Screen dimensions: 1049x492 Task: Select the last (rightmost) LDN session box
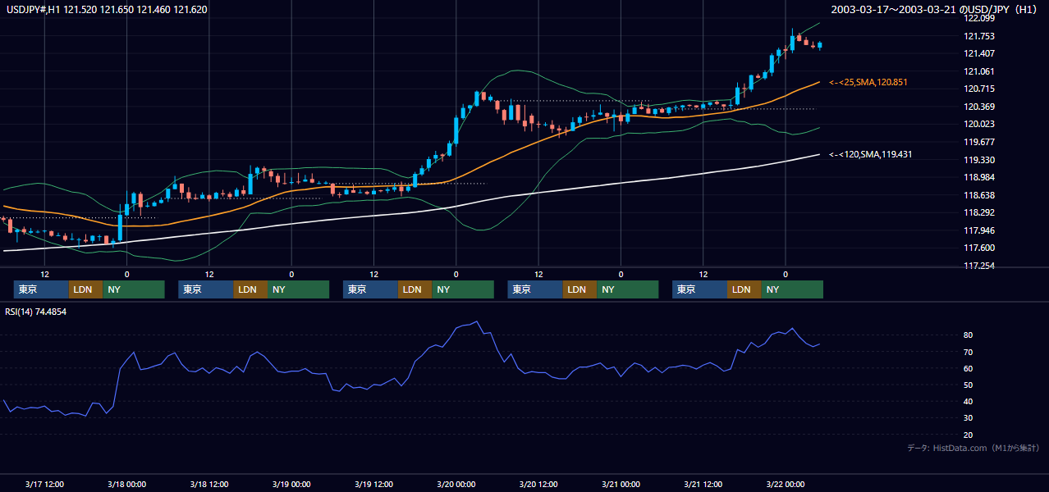(x=744, y=289)
